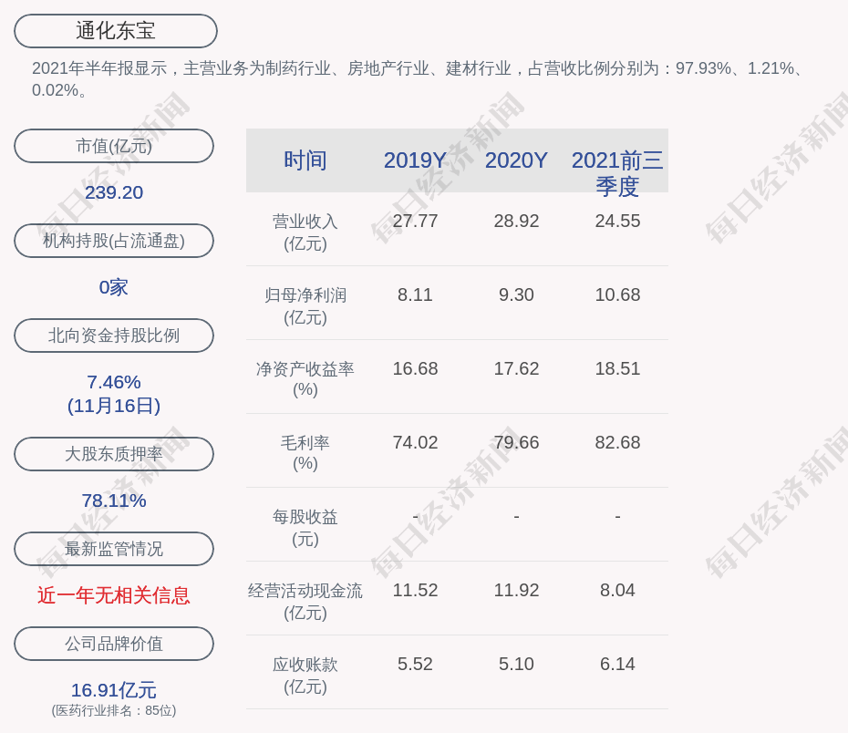Click the market cap value 239.20
The image size is (848, 733).
point(113,192)
